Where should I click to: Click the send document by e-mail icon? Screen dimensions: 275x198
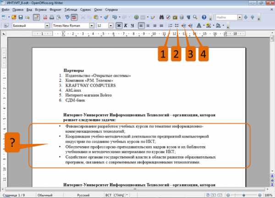(x=27, y=17)
